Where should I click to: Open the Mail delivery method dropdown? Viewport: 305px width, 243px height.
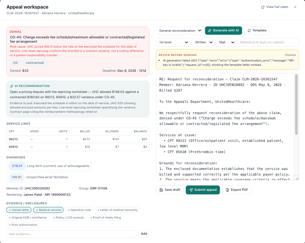coord(226,42)
